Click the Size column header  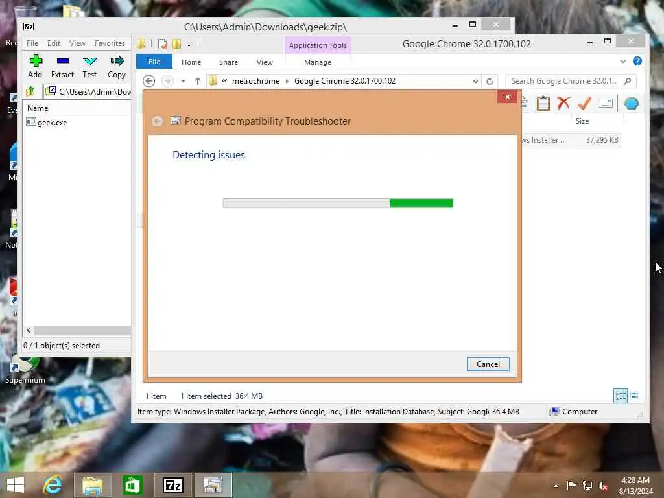tap(582, 121)
